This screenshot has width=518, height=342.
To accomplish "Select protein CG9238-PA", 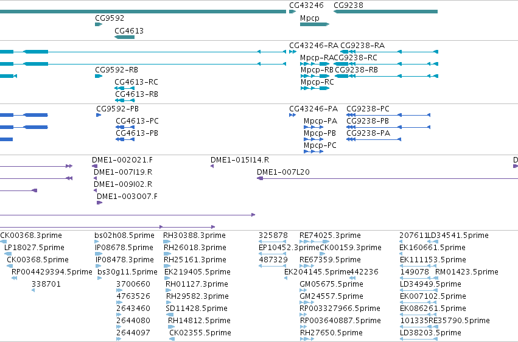I will [x=368, y=133].
